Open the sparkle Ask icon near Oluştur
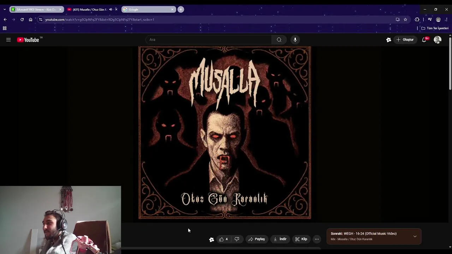452x254 pixels. pos(388,40)
